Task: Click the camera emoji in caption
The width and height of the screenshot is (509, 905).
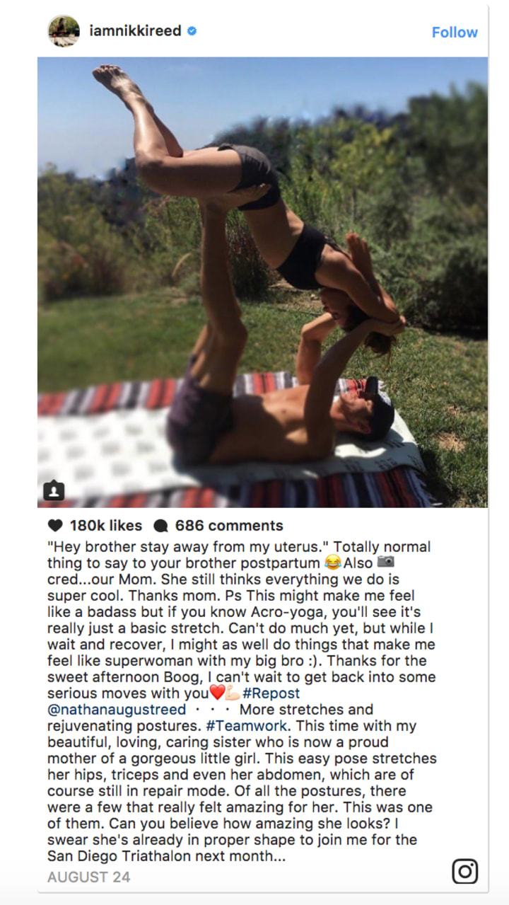Action: [x=385, y=563]
